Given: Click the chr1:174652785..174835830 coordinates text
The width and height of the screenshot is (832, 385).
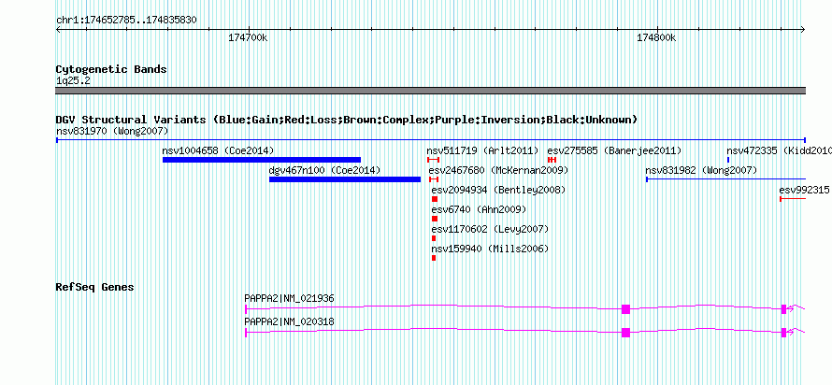Looking at the screenshot, I should [126, 21].
